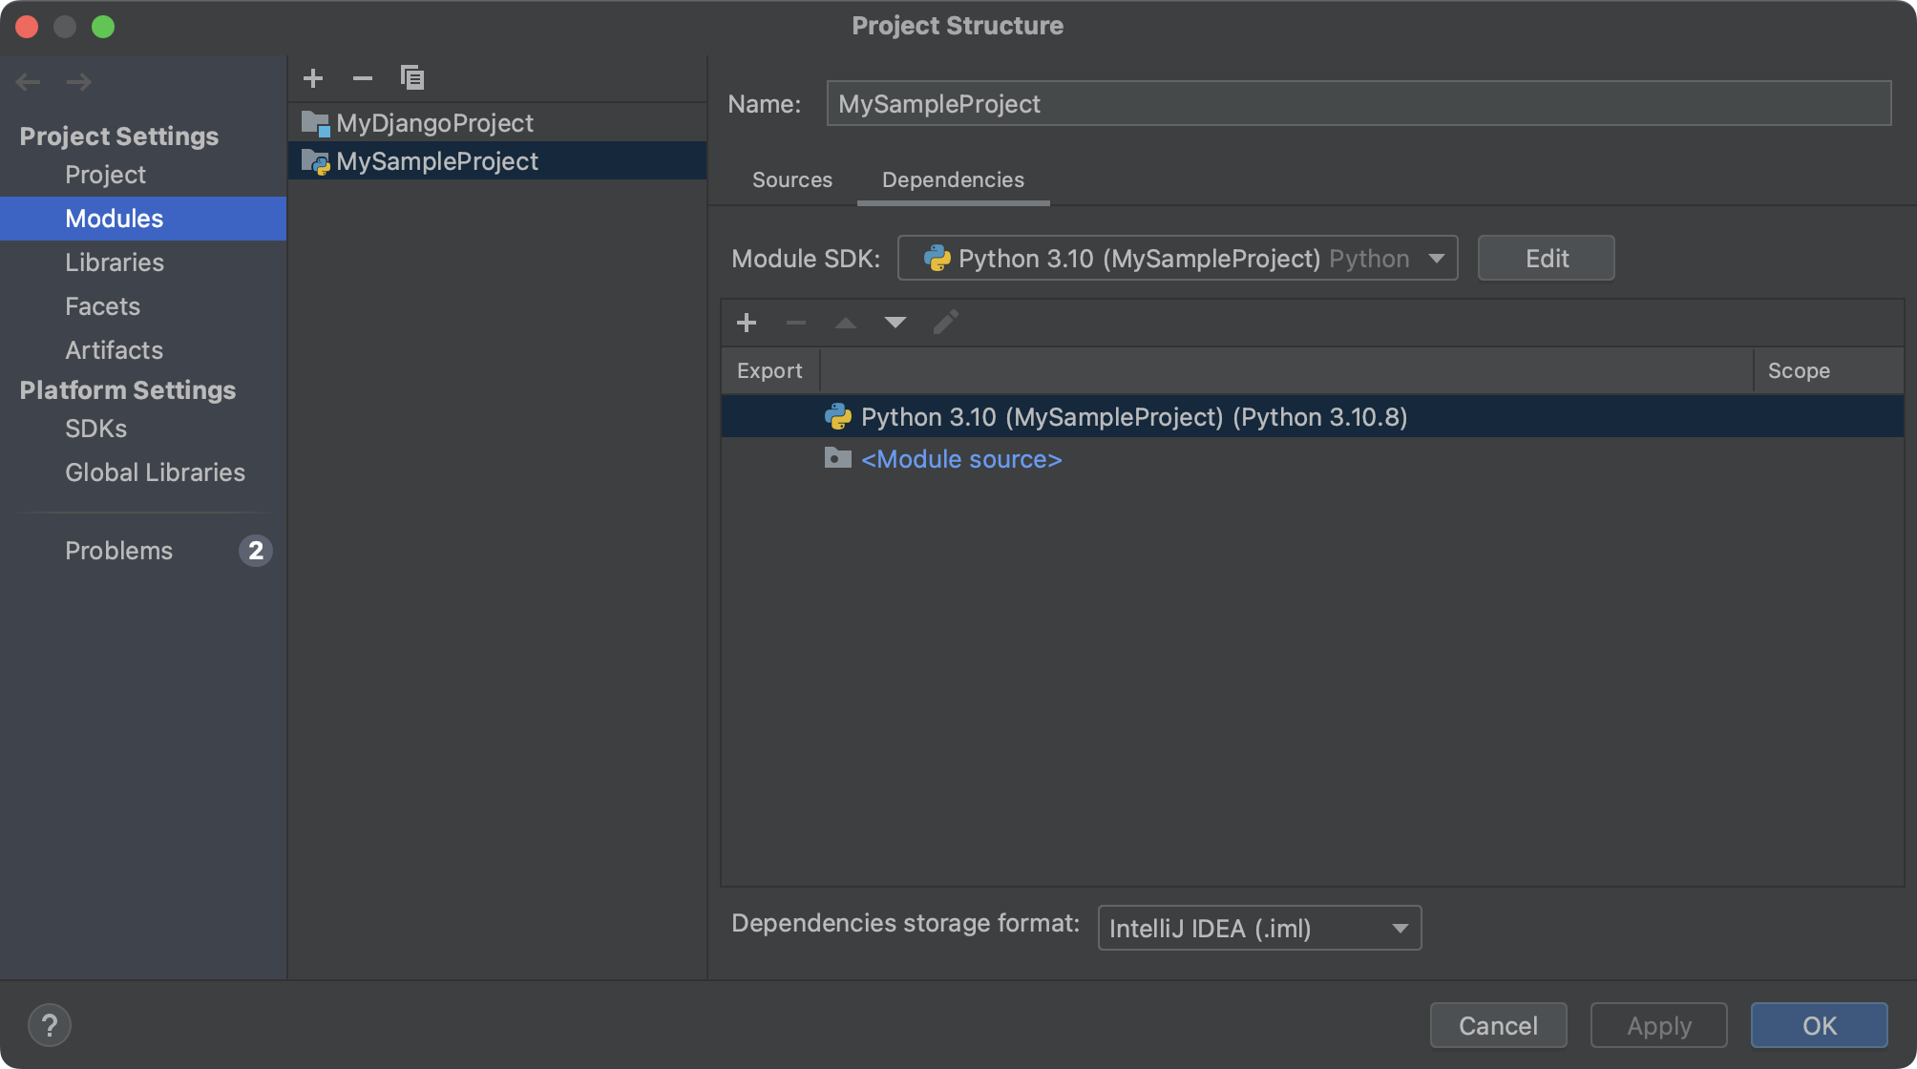Click the add dependency plus icon
The height and width of the screenshot is (1069, 1917).
pos(747,323)
